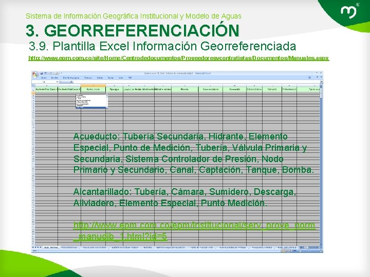Switch to the Fórmulas ribbon tab
Image resolution: width=370 pixels, height=277 pixels.
tap(88, 78)
